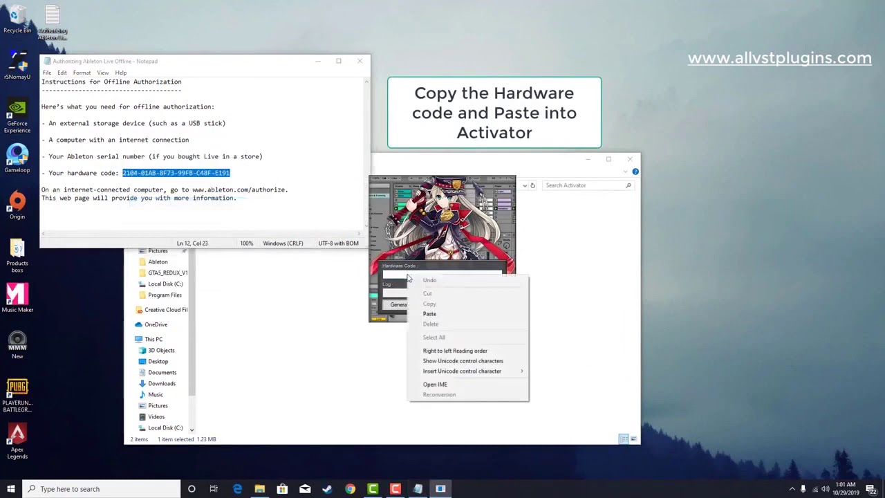Open the Authorizing Ableton text file on desktop
Viewport: 885px width, 498px height.
pyautogui.click(x=53, y=23)
